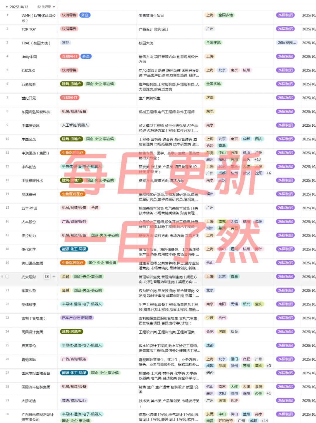Show the +13 more cities for 中润医药
This screenshot has height=423, width=316.
[x=257, y=159]
